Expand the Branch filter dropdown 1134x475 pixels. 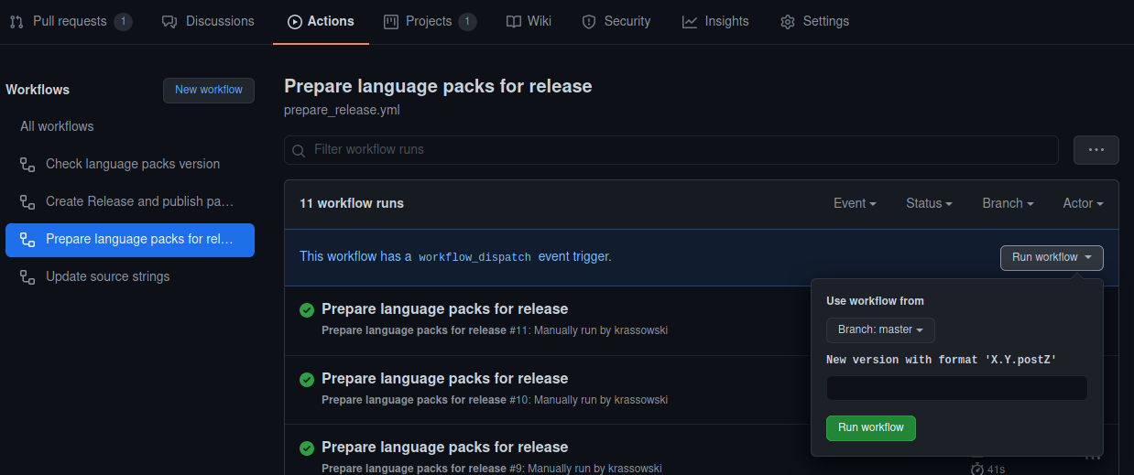(1008, 203)
